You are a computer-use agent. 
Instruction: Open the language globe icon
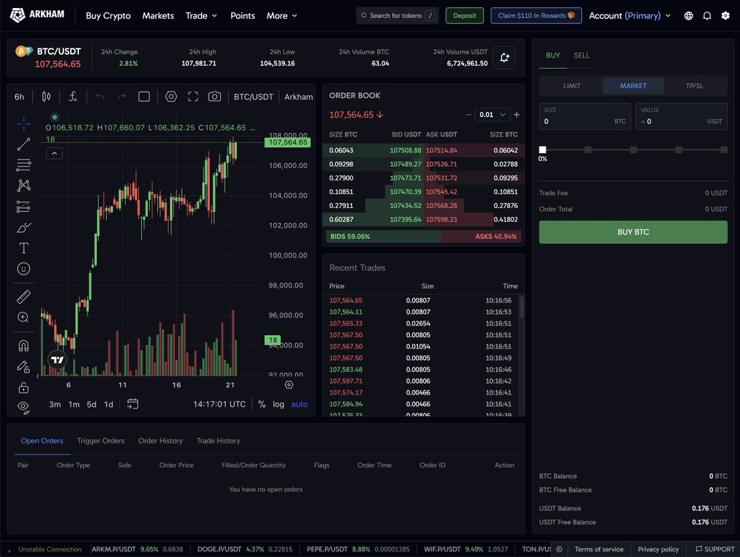coord(689,15)
